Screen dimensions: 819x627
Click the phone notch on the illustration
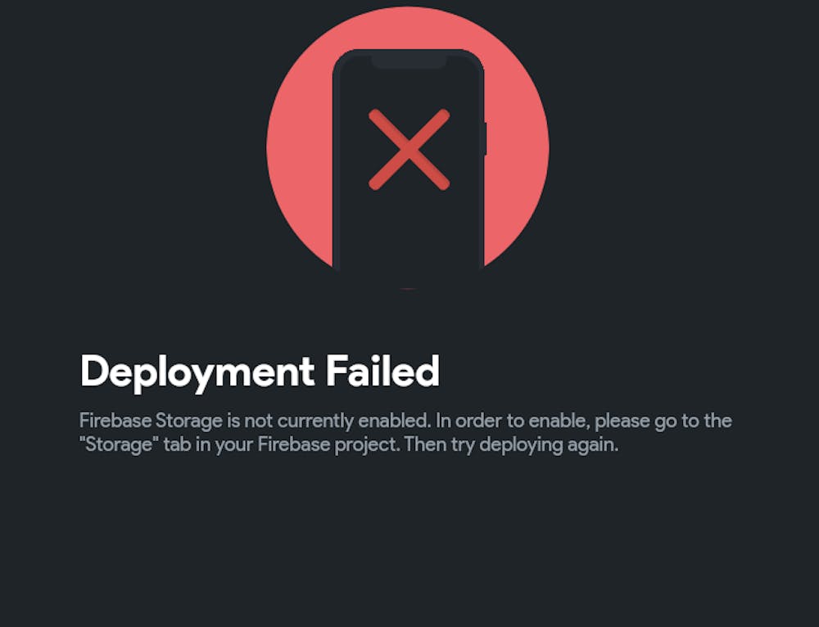pyautogui.click(x=409, y=63)
